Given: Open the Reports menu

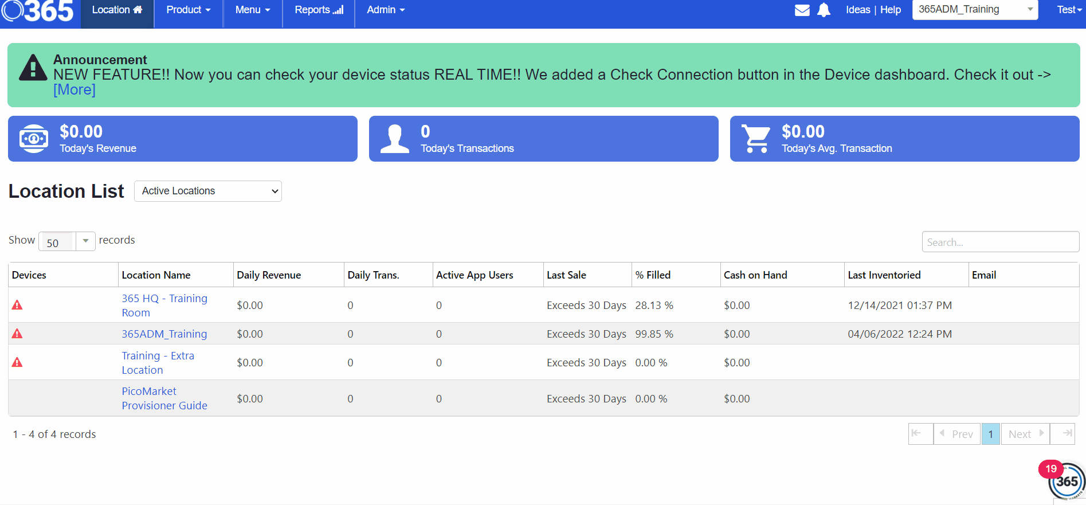Looking at the screenshot, I should (x=319, y=10).
